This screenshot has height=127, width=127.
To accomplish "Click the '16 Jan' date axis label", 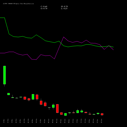I will click(85, 121).
